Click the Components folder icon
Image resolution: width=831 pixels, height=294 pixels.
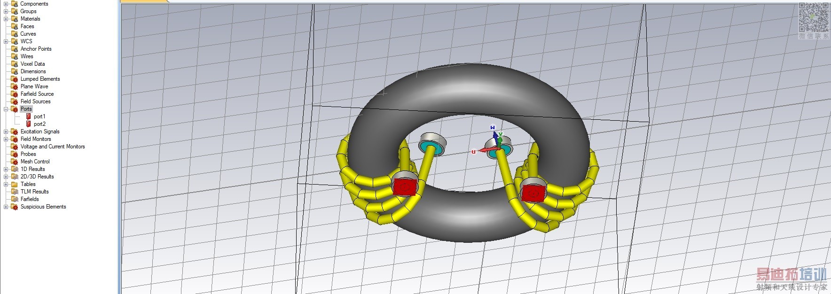click(15, 4)
